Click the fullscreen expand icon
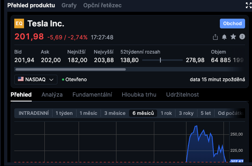Image resolution: width=252 pixels, height=166 pixels. point(248,6)
